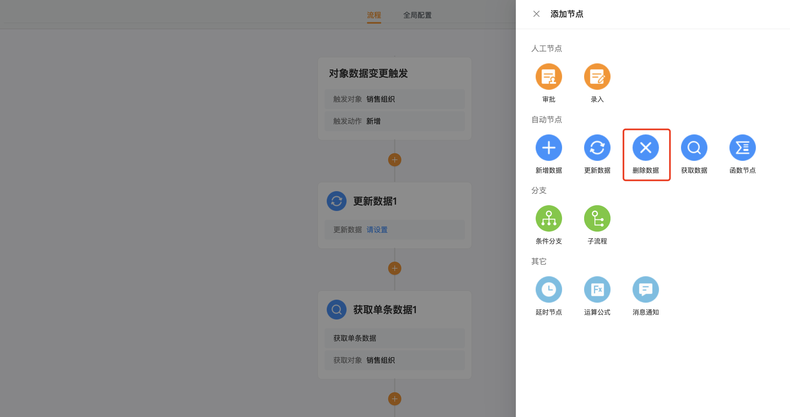Click the 更新数据1 node title

pyautogui.click(x=375, y=201)
